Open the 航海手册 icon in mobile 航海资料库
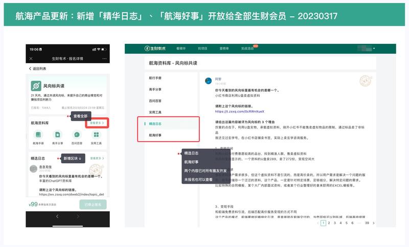 coord(38,135)
